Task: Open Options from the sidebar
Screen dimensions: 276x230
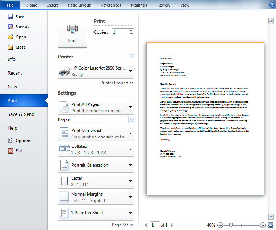Action: (x=23, y=141)
